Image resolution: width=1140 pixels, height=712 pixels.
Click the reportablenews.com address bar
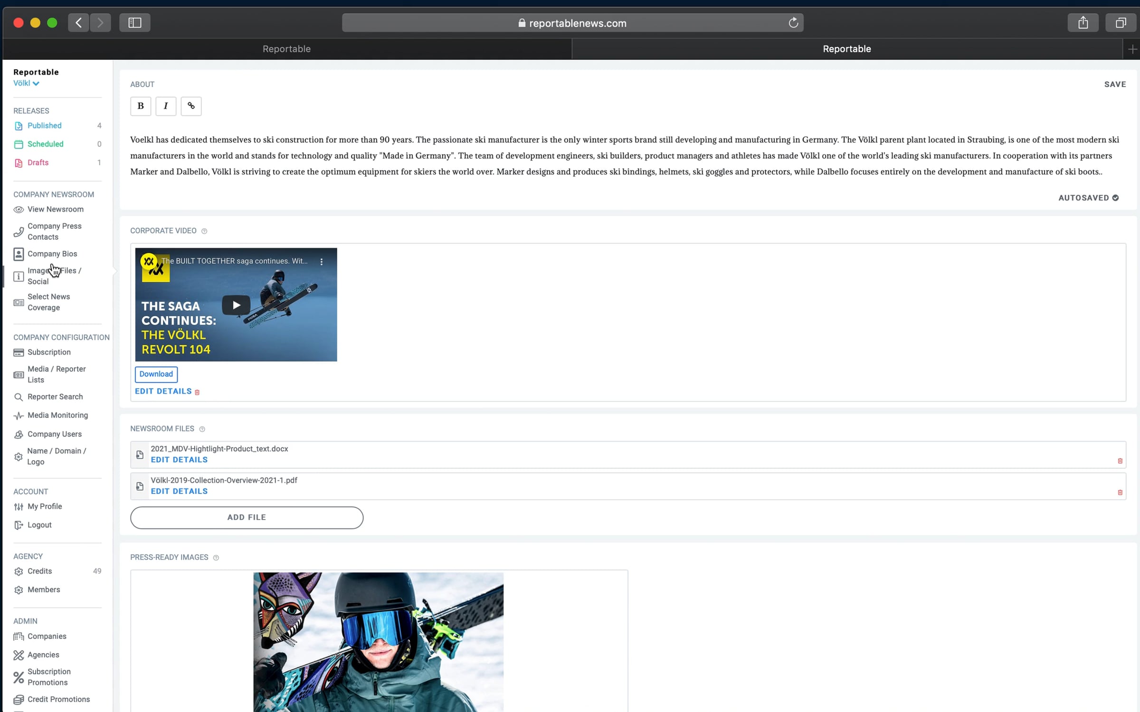click(x=572, y=23)
